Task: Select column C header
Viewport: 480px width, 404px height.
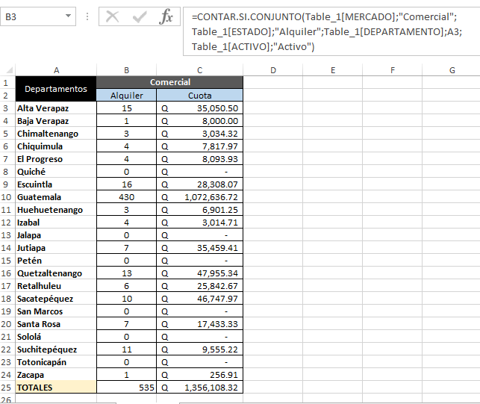Action: pos(199,70)
